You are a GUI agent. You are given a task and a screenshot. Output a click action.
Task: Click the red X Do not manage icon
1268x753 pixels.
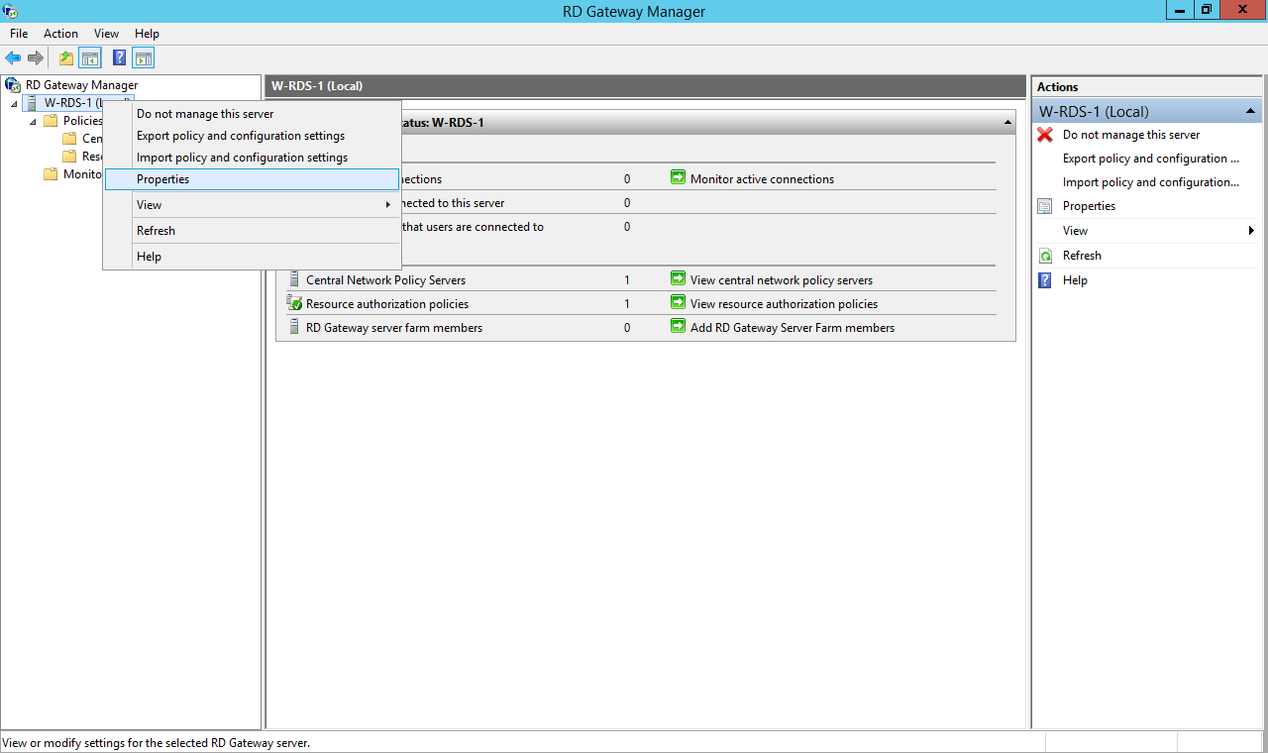tap(1045, 135)
